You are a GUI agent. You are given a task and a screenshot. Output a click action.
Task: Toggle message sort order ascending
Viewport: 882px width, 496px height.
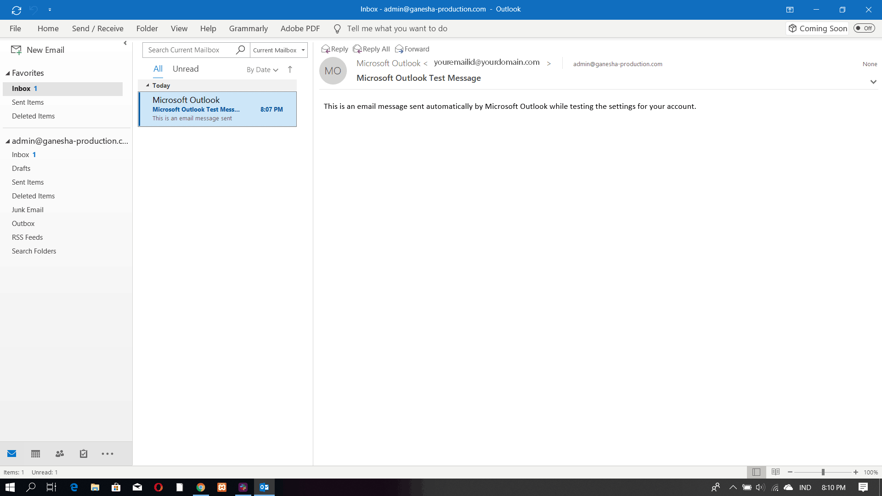click(290, 69)
